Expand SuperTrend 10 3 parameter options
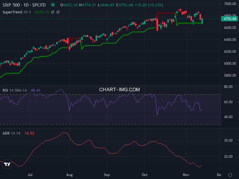The height and width of the screenshot is (179, 239). pyautogui.click(x=27, y=12)
